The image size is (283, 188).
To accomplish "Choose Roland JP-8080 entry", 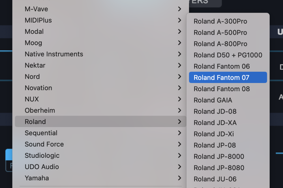I will point(219,168).
